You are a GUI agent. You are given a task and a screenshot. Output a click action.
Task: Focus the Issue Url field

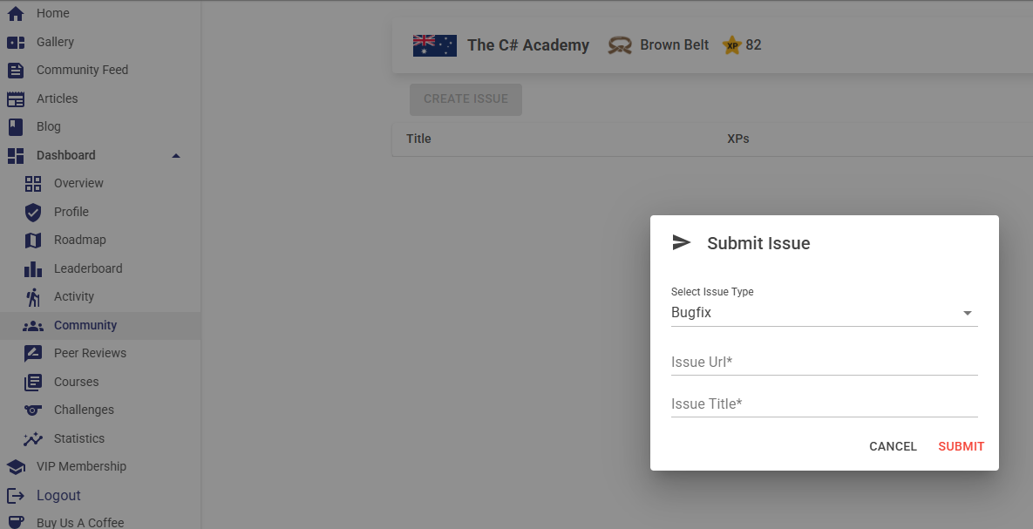pos(824,363)
